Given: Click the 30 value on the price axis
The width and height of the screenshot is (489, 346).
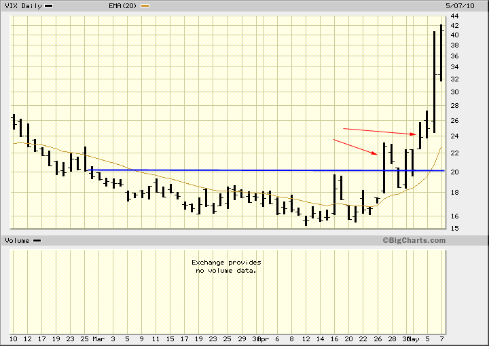Looking at the screenshot, I should pyautogui.click(x=453, y=92).
